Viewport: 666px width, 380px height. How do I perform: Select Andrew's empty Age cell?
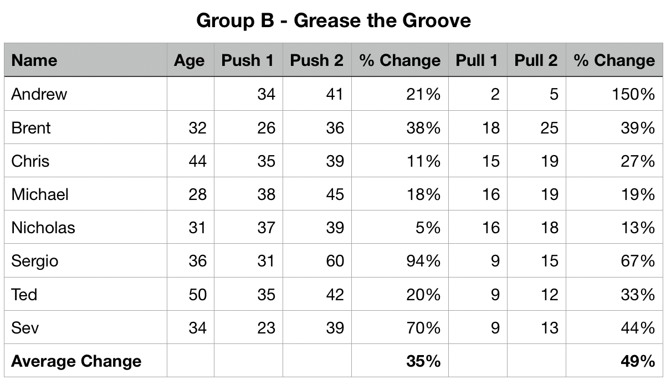(x=190, y=94)
